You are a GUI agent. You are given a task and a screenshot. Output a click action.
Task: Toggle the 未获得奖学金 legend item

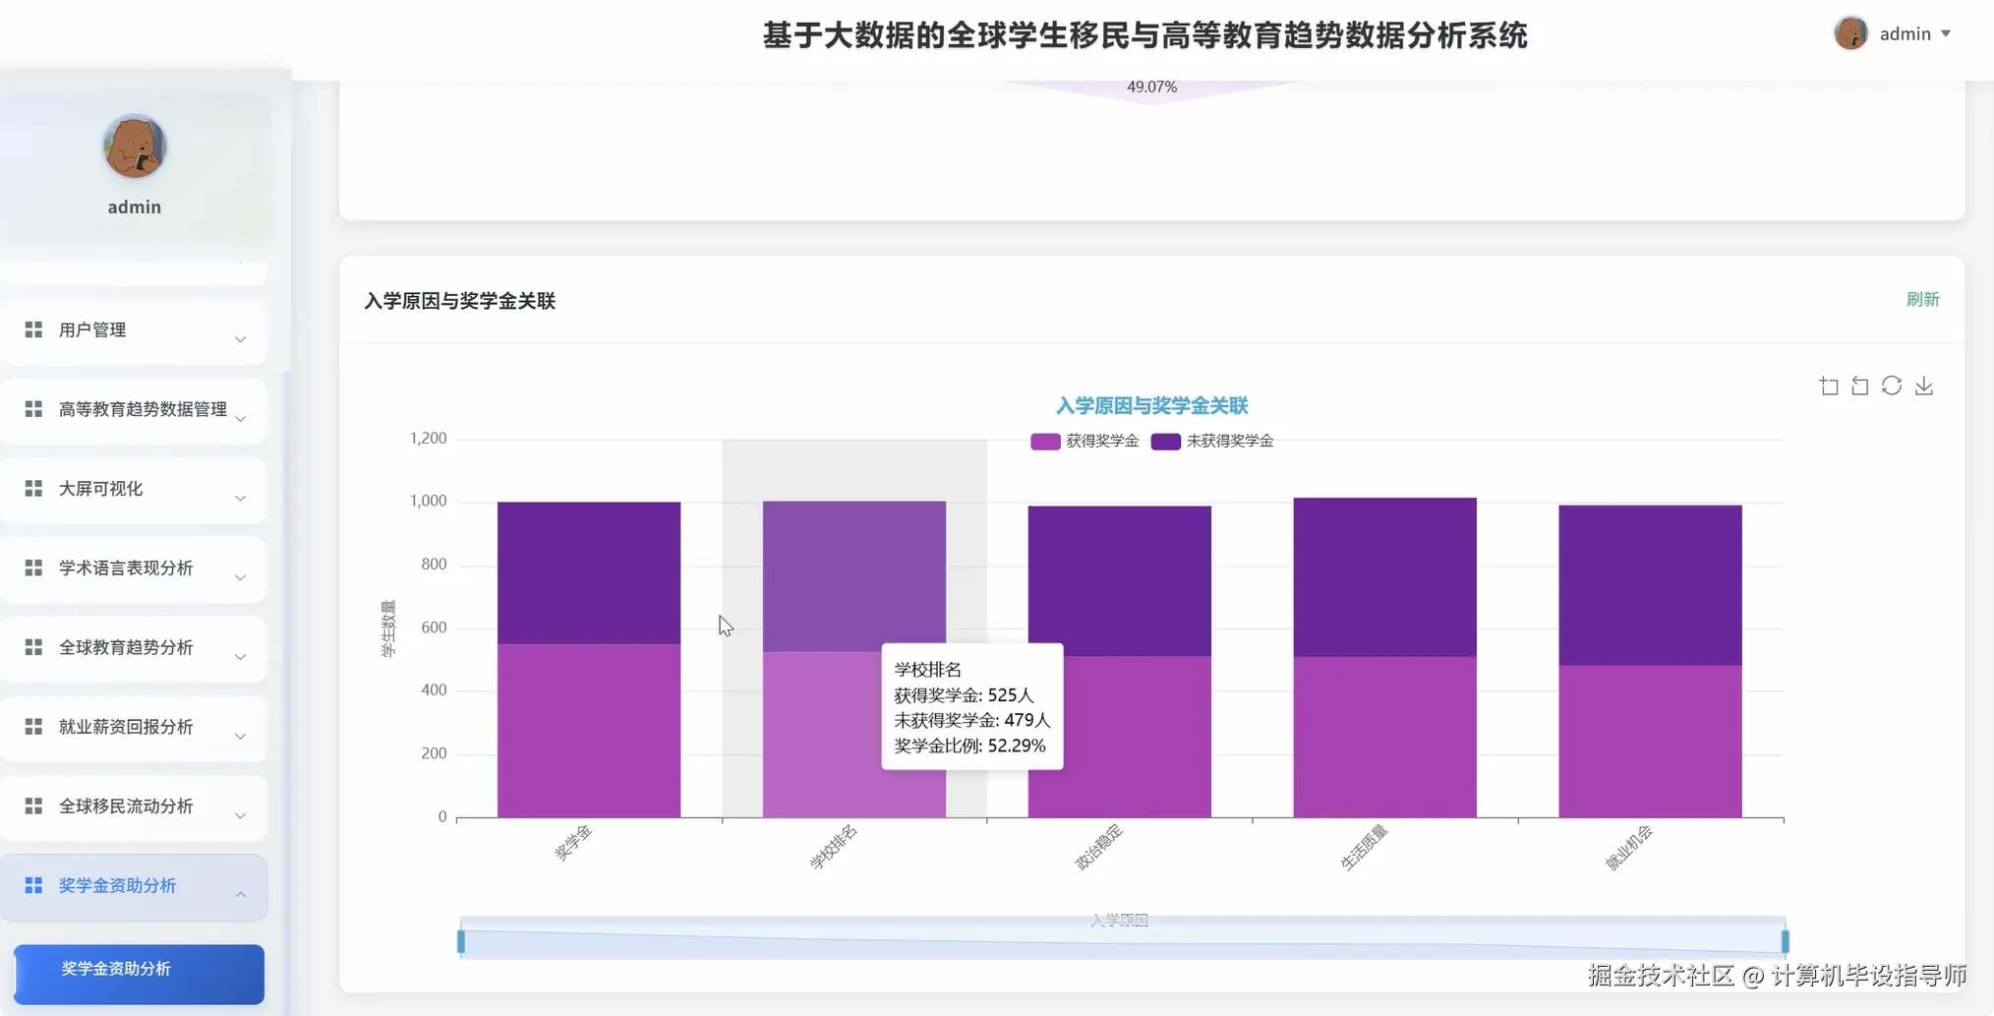1212,441
